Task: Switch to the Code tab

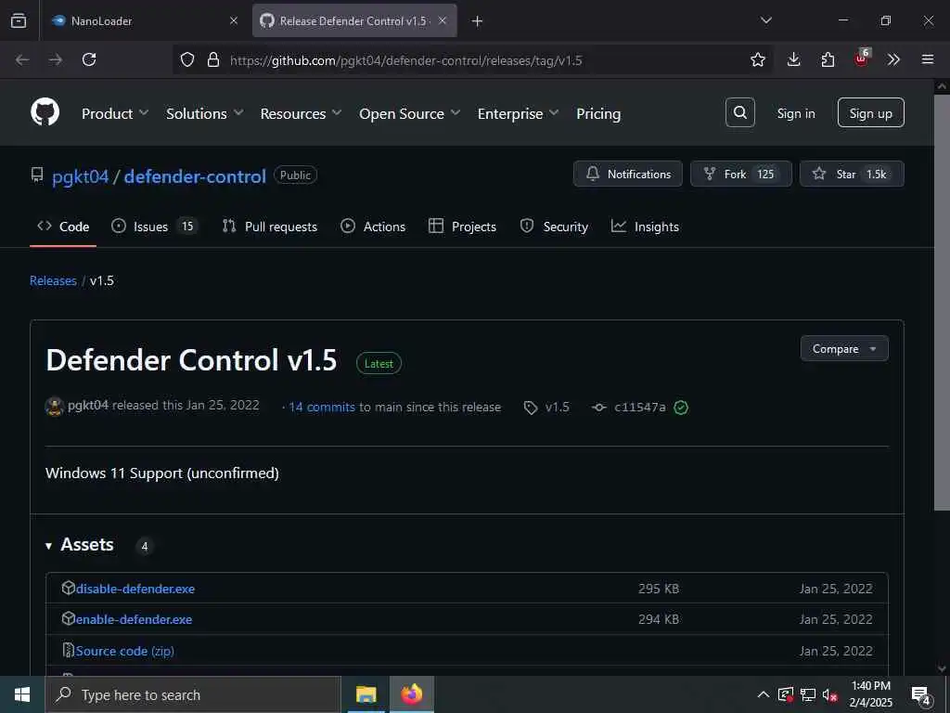Action: [x=63, y=227]
